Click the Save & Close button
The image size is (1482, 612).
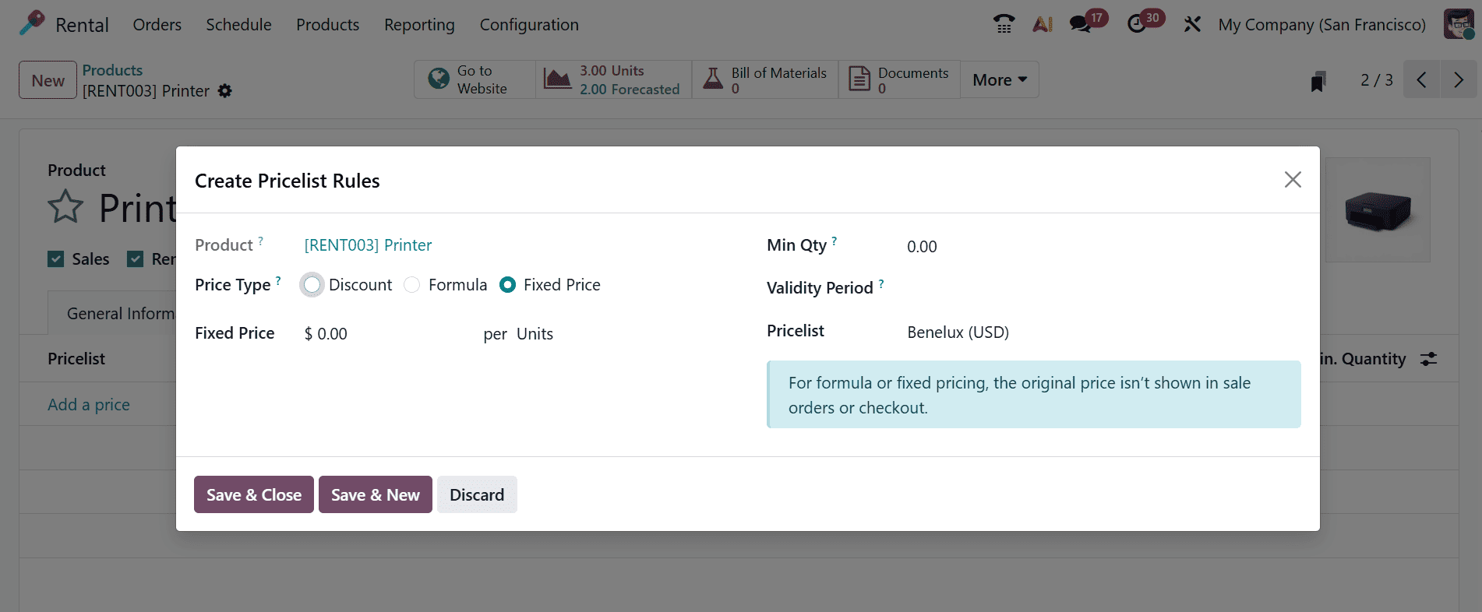tap(253, 494)
